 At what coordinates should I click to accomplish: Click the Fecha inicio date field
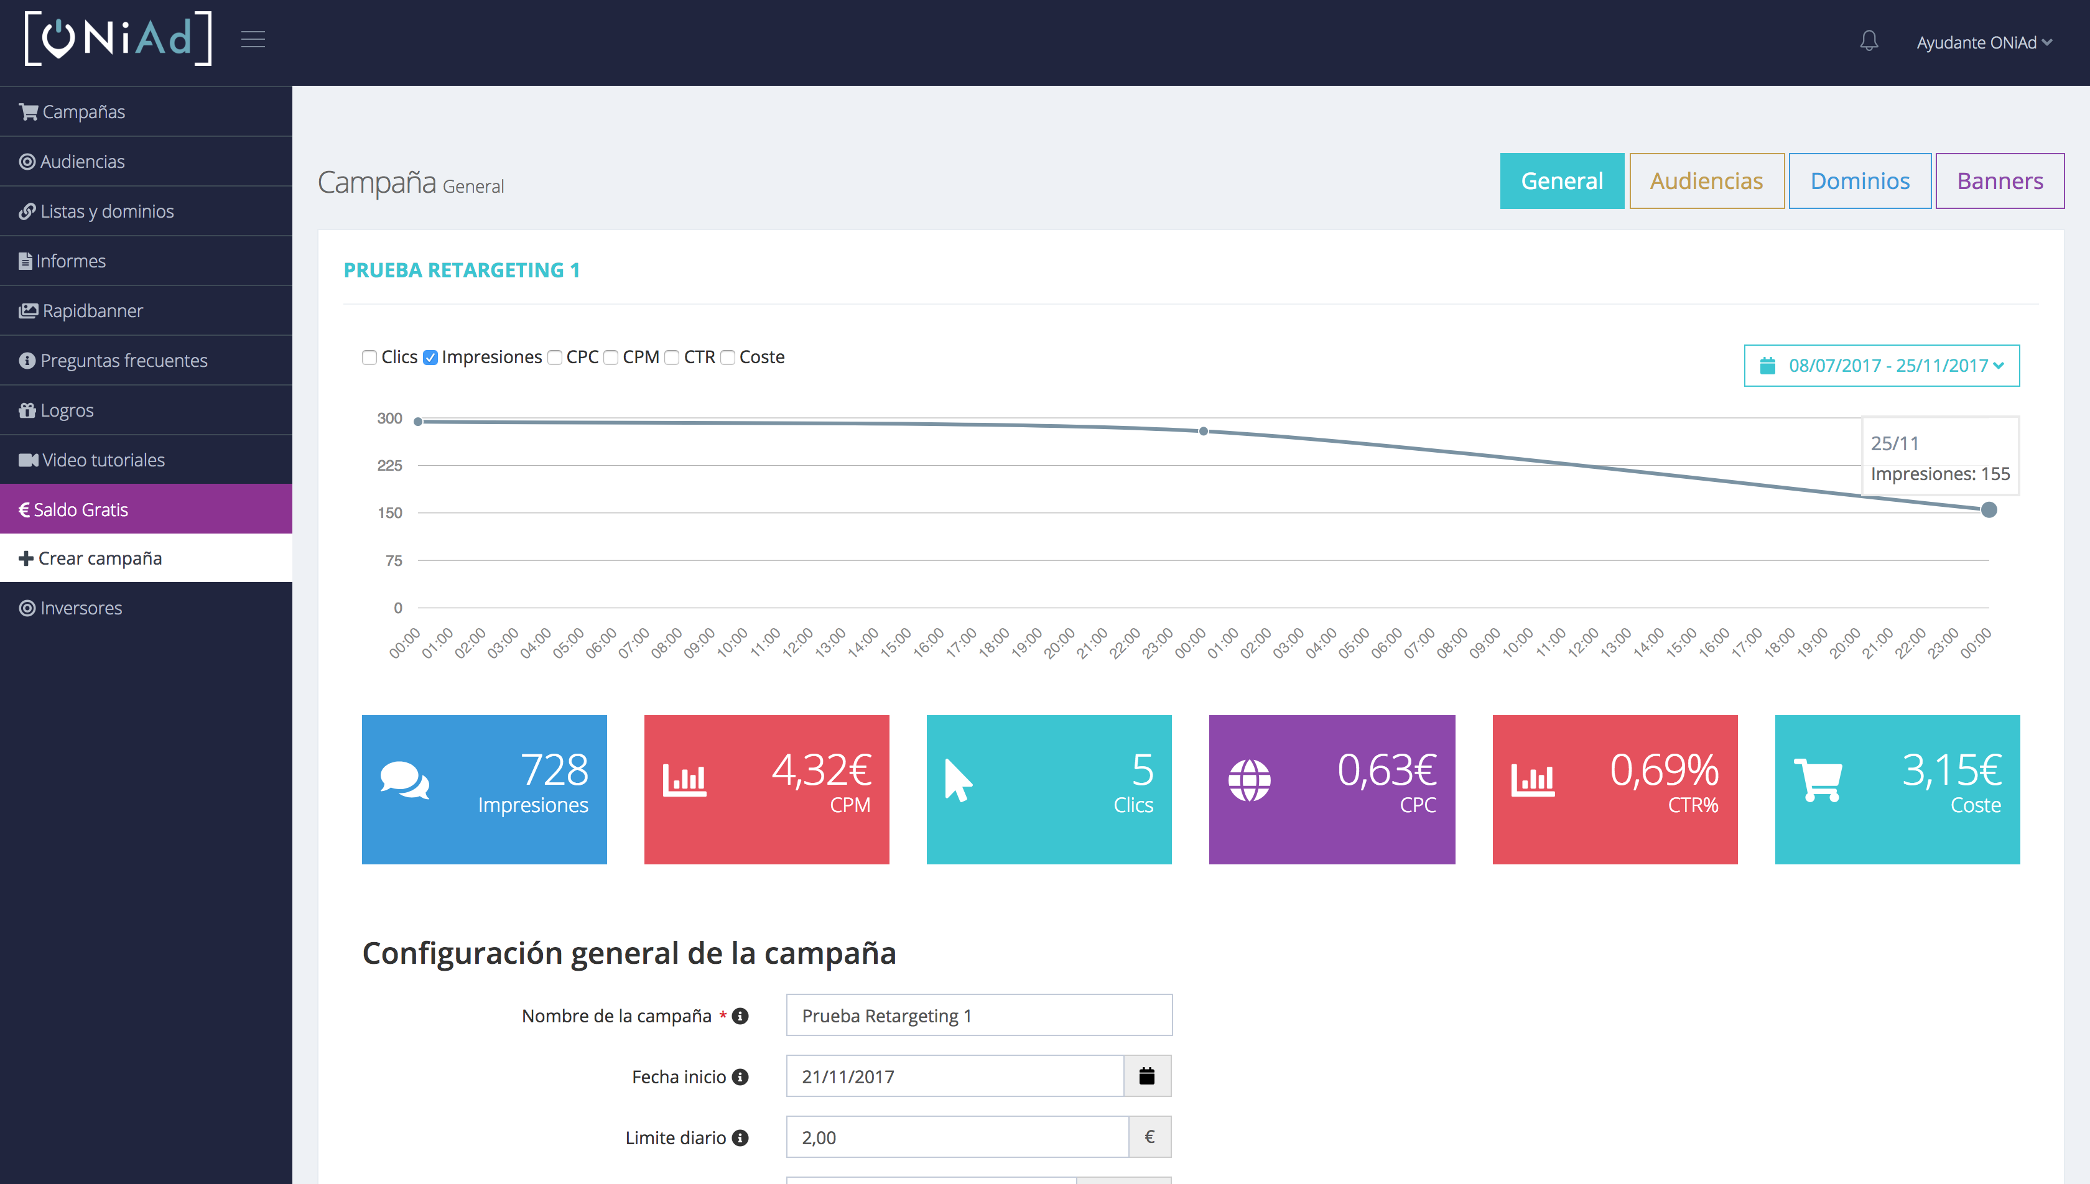point(955,1076)
